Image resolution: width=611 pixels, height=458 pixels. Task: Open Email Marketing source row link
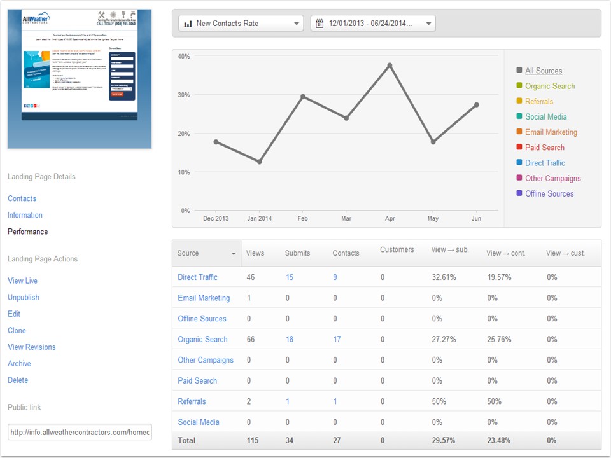pyautogui.click(x=204, y=298)
